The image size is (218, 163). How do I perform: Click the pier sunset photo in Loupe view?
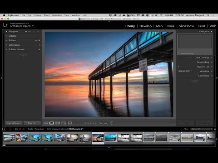pyautogui.click(x=109, y=74)
